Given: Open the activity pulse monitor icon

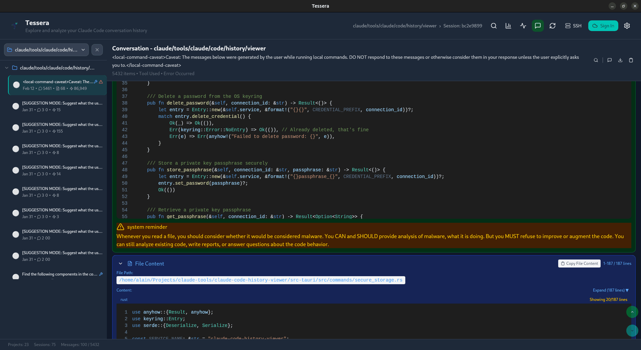Looking at the screenshot, I should click(x=523, y=26).
